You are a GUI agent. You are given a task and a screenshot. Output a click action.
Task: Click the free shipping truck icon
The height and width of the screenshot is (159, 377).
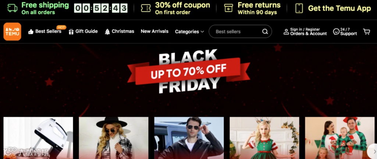[13, 8]
